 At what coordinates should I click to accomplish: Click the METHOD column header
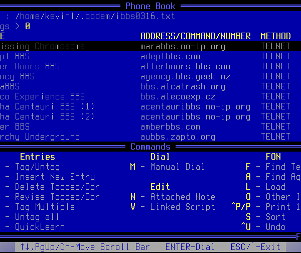(275, 36)
